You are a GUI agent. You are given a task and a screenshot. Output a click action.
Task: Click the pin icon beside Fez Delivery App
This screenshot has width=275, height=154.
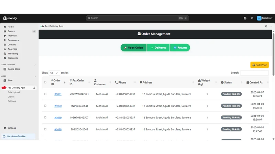(x=34, y=88)
